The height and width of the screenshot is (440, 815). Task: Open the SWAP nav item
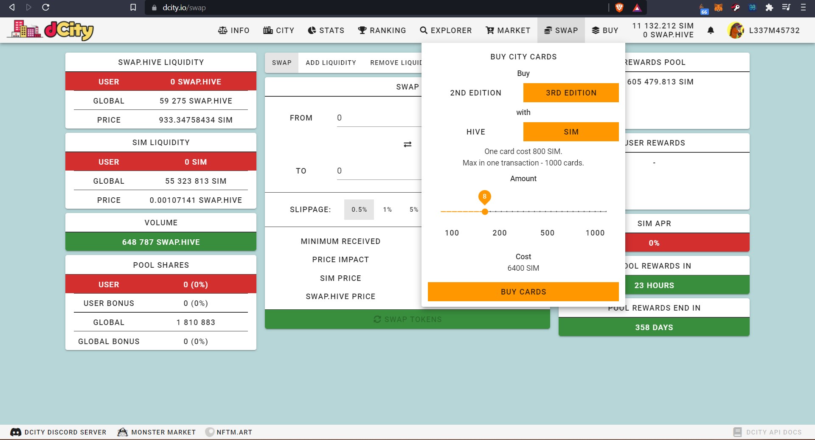pyautogui.click(x=561, y=30)
